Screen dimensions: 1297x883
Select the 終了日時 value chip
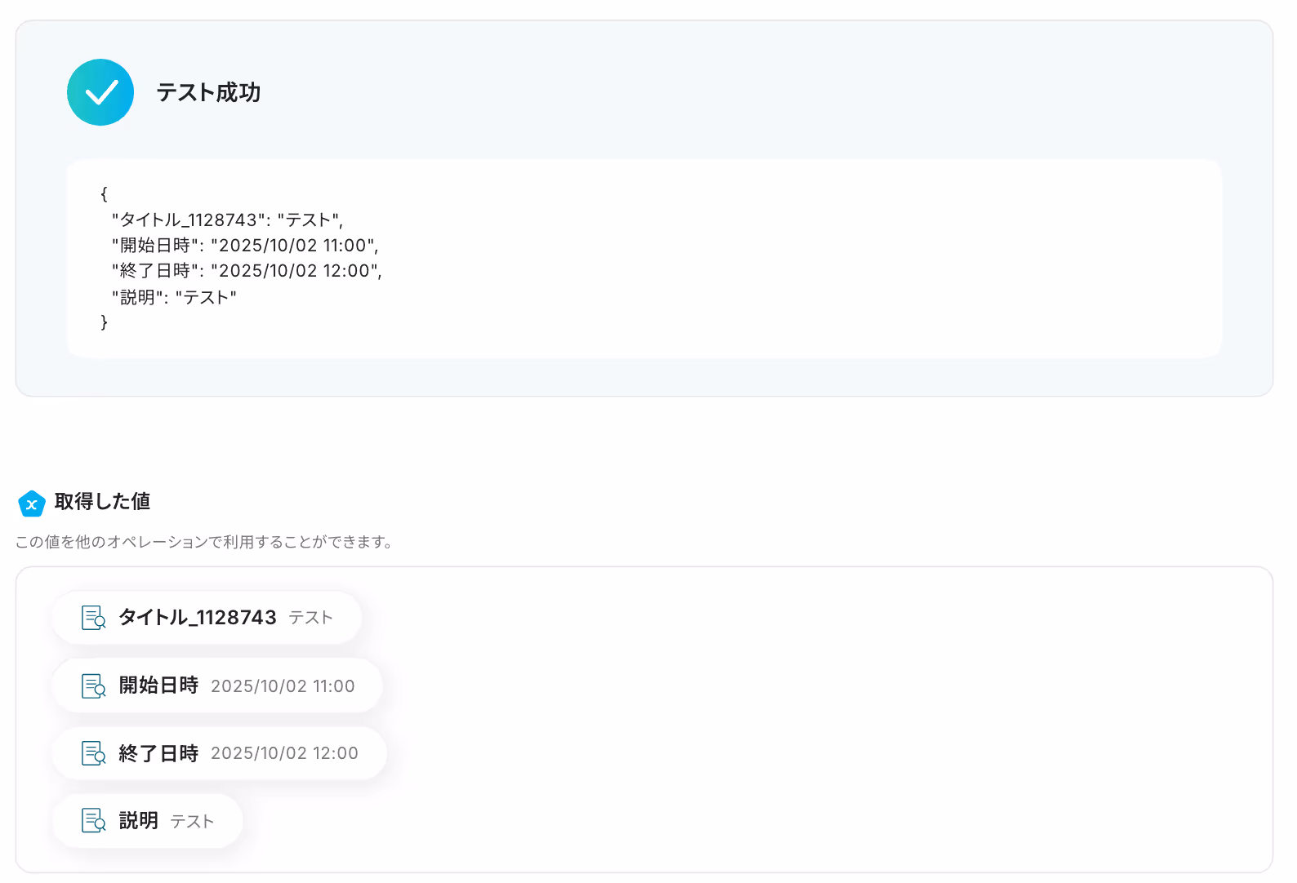pos(219,753)
